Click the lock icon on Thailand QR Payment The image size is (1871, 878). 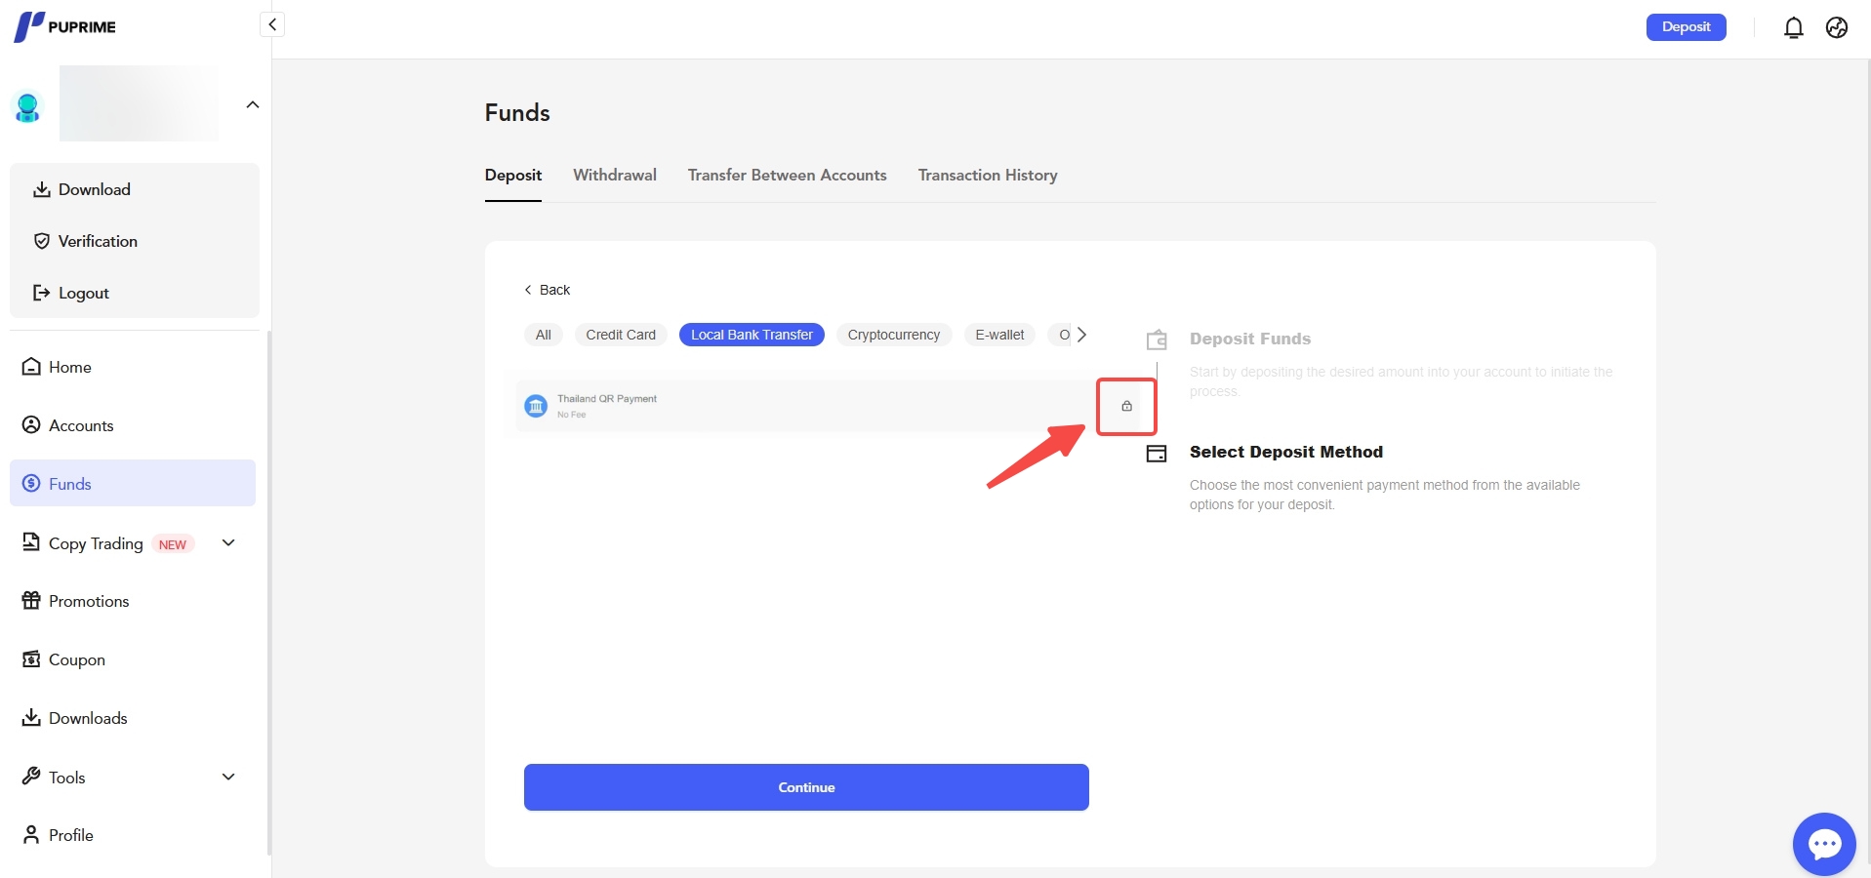coord(1127,406)
